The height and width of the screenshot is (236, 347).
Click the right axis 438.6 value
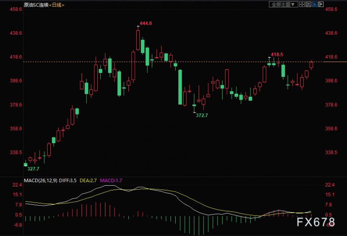[331, 33]
